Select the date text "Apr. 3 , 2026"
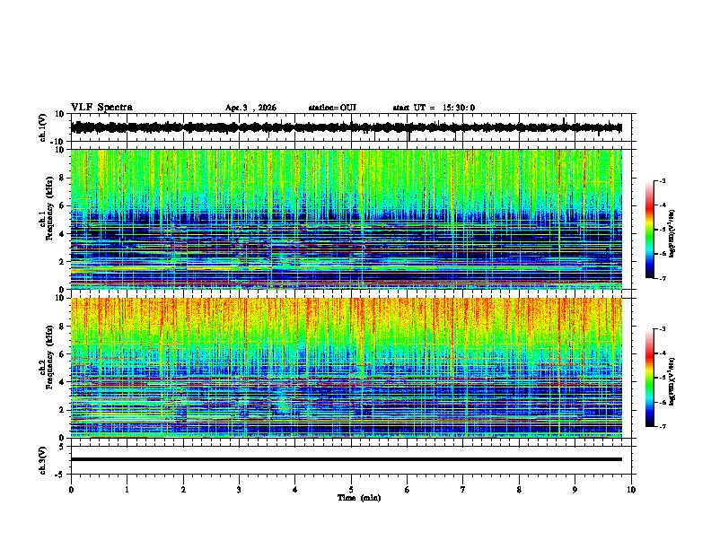Image resolution: width=711 pixels, height=549 pixels. 250,108
